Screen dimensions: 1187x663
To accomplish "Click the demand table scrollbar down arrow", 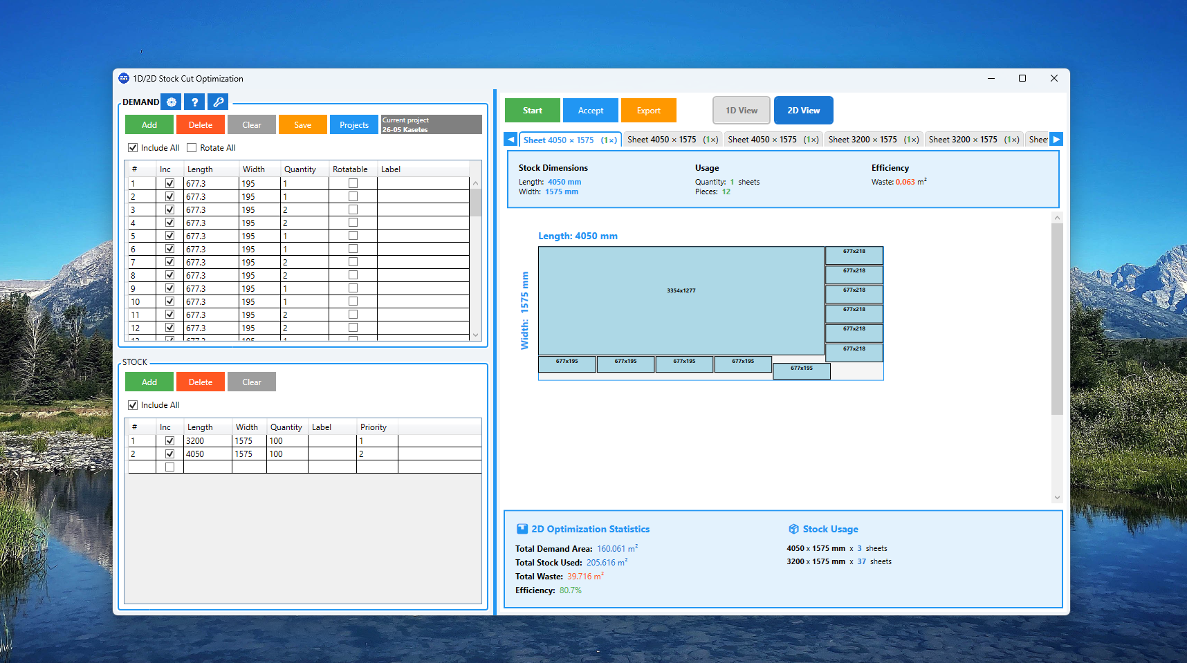I will coord(475,335).
